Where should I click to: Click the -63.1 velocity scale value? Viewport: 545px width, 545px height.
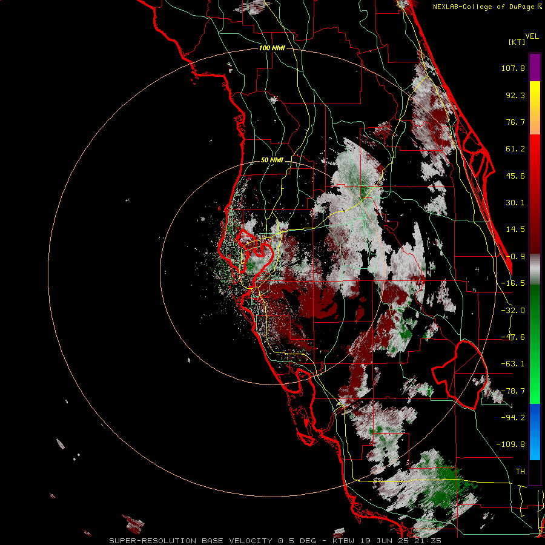(x=513, y=364)
